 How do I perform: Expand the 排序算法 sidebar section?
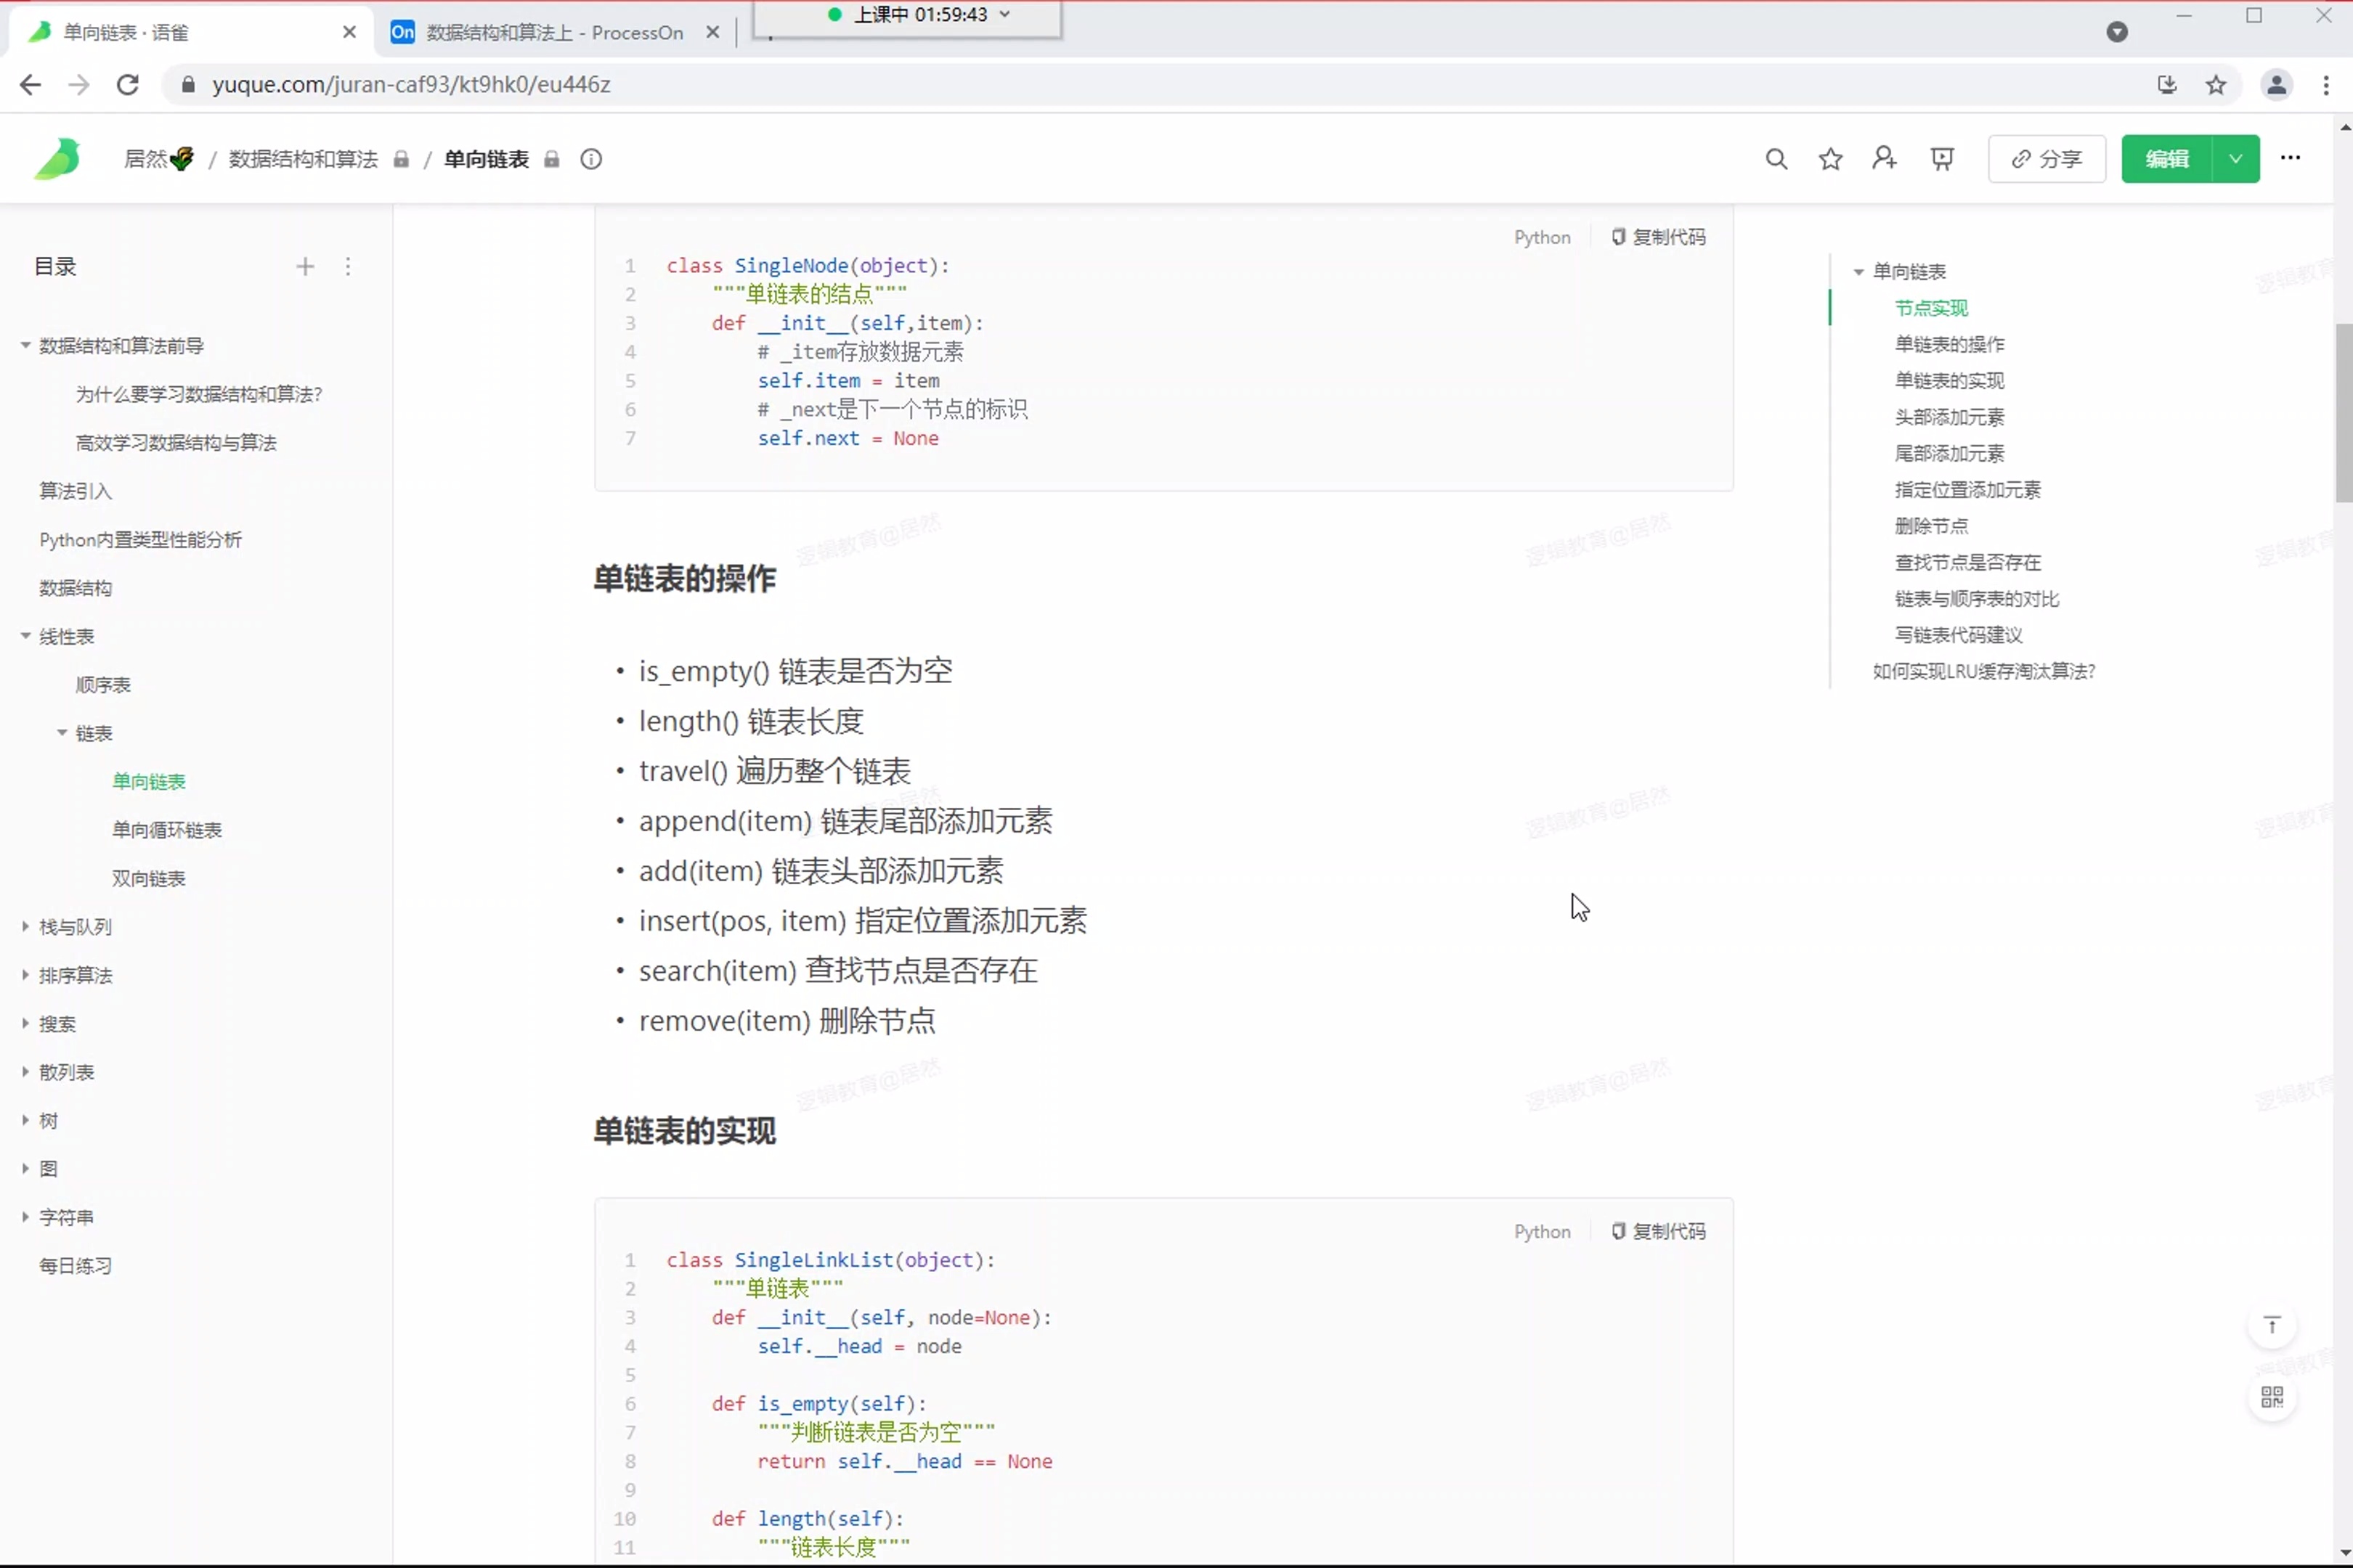(x=26, y=975)
